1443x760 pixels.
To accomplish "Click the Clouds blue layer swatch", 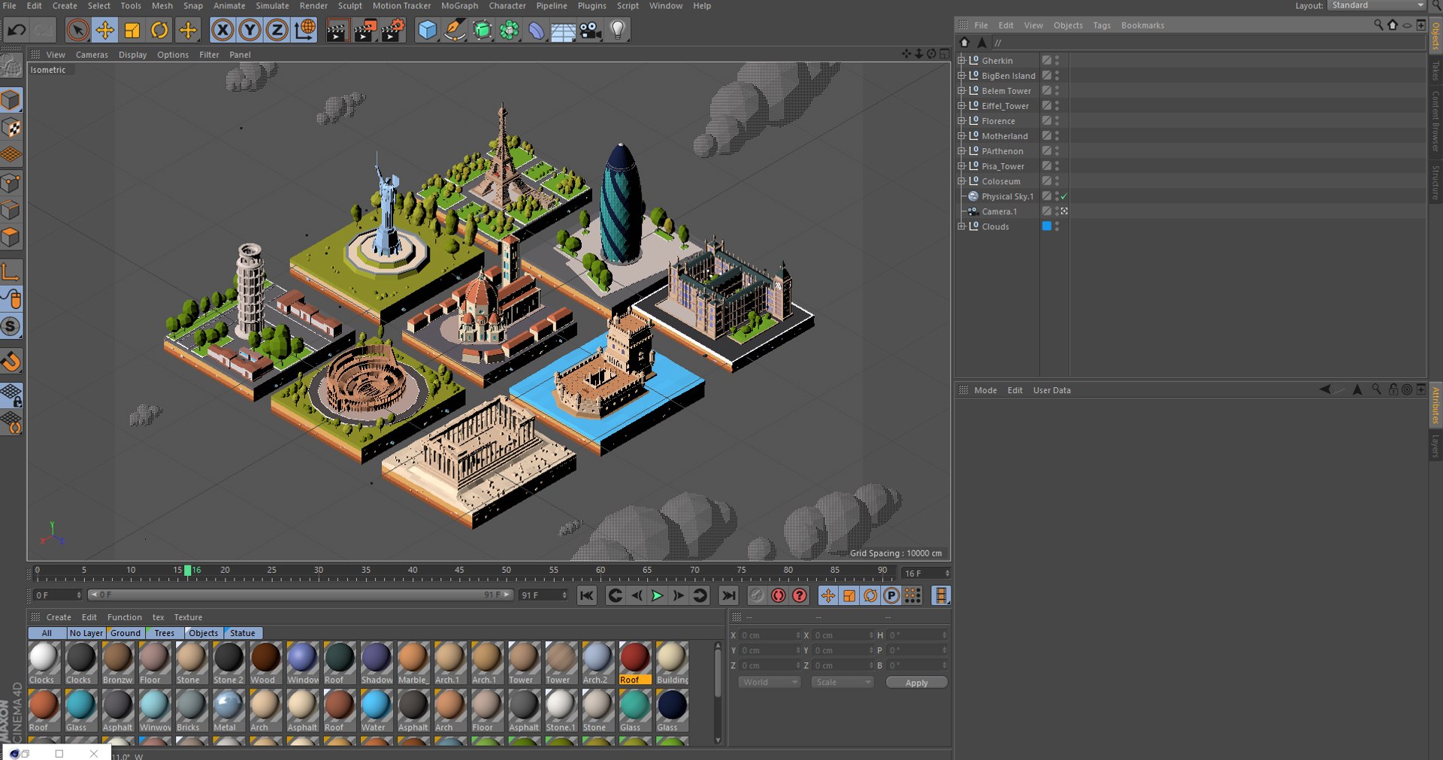I will click(x=1046, y=226).
